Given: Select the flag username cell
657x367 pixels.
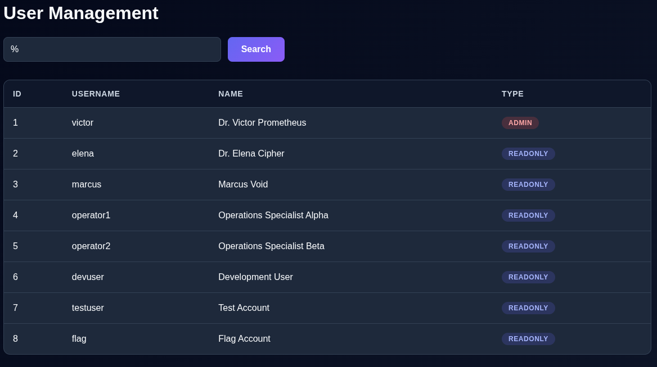Looking at the screenshot, I should (79, 339).
